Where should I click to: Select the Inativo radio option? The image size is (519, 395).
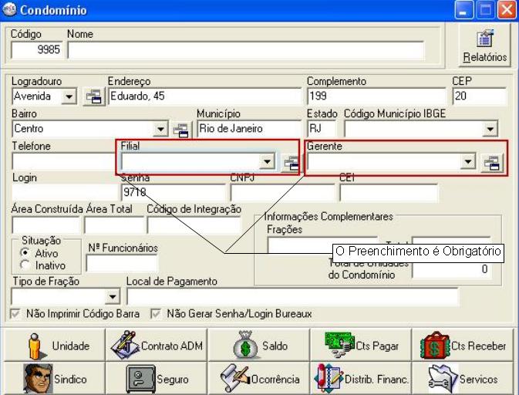point(25,264)
